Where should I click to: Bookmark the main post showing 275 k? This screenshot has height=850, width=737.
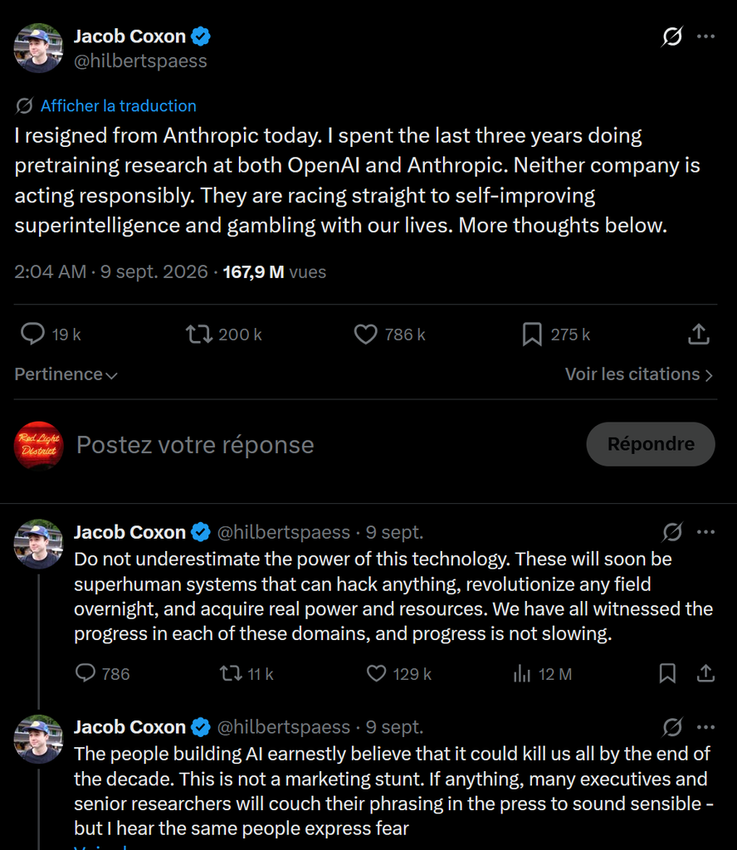pyautogui.click(x=532, y=334)
